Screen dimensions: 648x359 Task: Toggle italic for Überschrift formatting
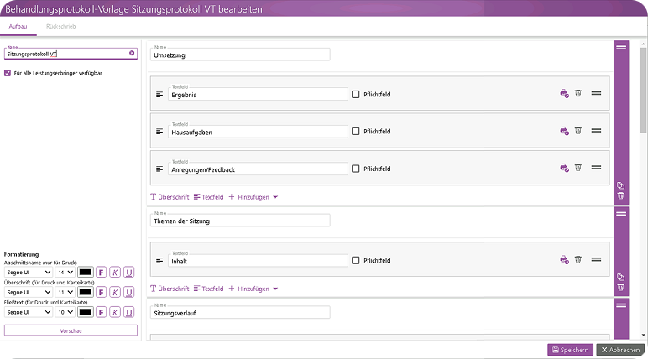(115, 292)
